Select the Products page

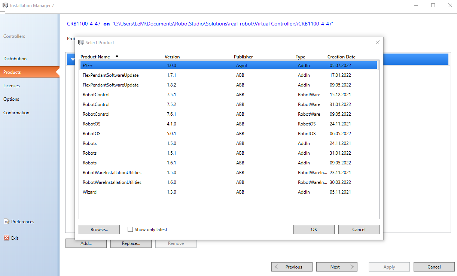click(x=30, y=72)
